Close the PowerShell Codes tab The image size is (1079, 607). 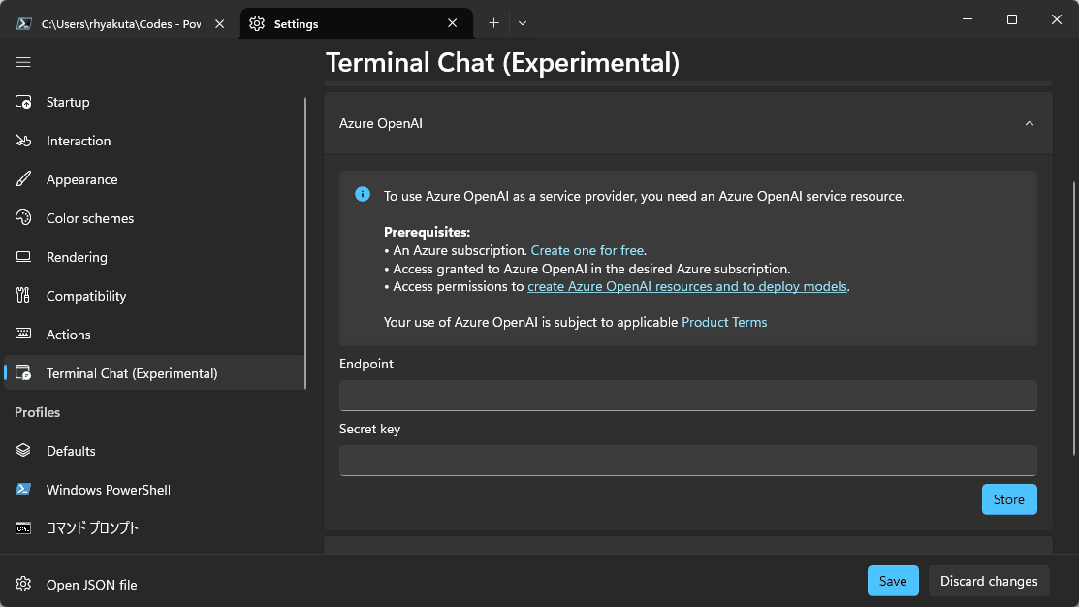pyautogui.click(x=219, y=23)
